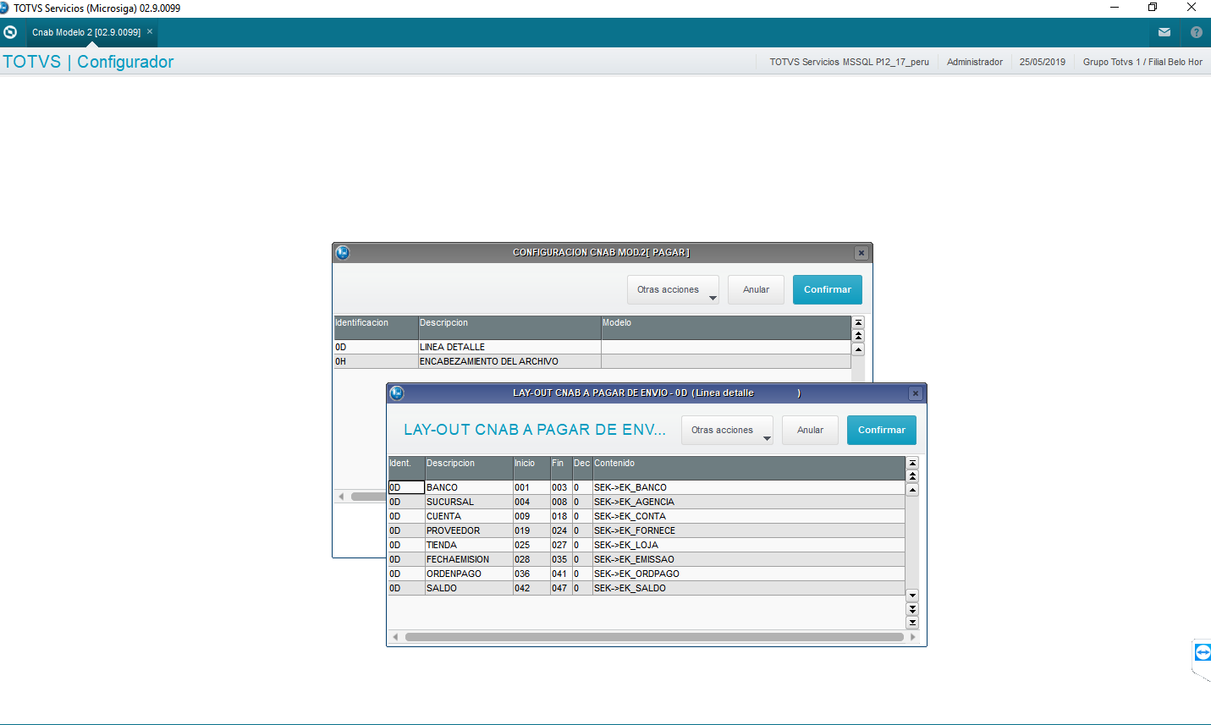Open the mail envelope icon in header
Screen dimensions: 1211x725
point(1164,32)
